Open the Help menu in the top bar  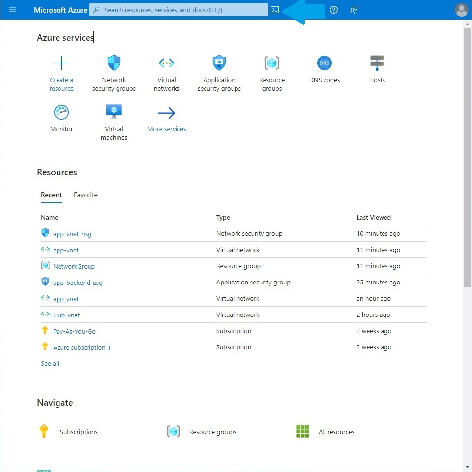pos(334,10)
